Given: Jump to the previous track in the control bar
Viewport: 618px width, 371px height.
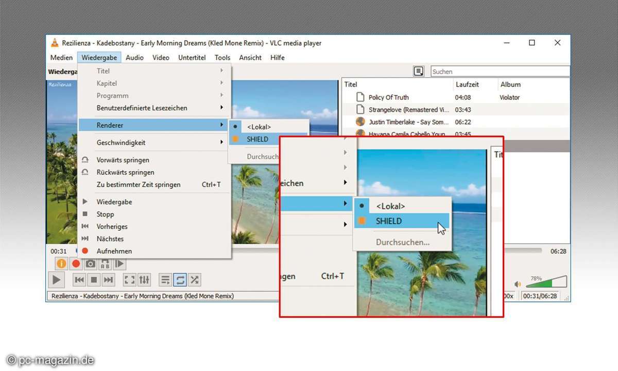Looking at the screenshot, I should [79, 280].
